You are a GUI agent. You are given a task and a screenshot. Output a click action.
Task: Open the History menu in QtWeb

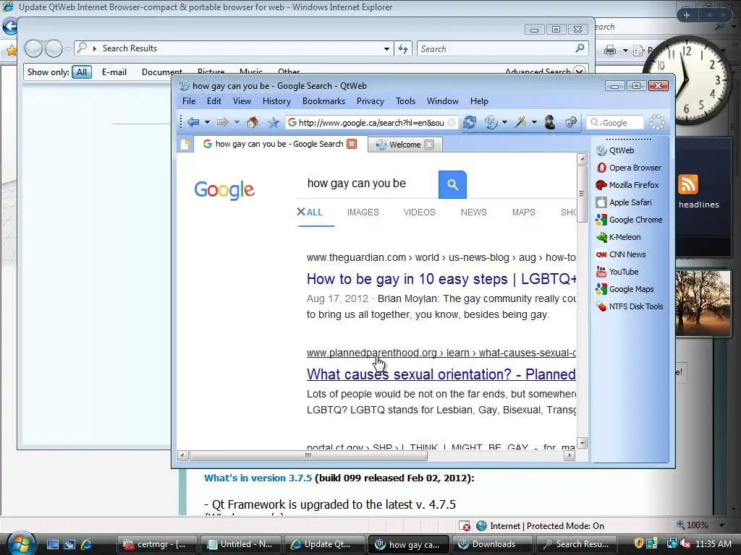tap(276, 101)
